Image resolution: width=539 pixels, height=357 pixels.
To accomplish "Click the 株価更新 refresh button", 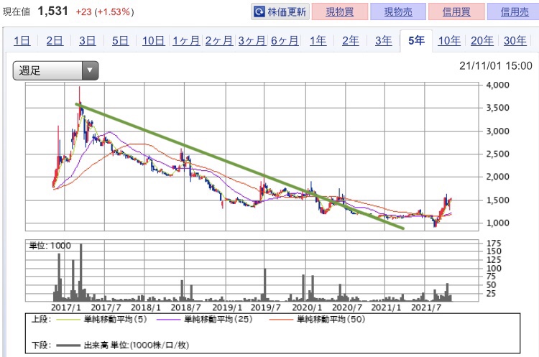I will [280, 11].
